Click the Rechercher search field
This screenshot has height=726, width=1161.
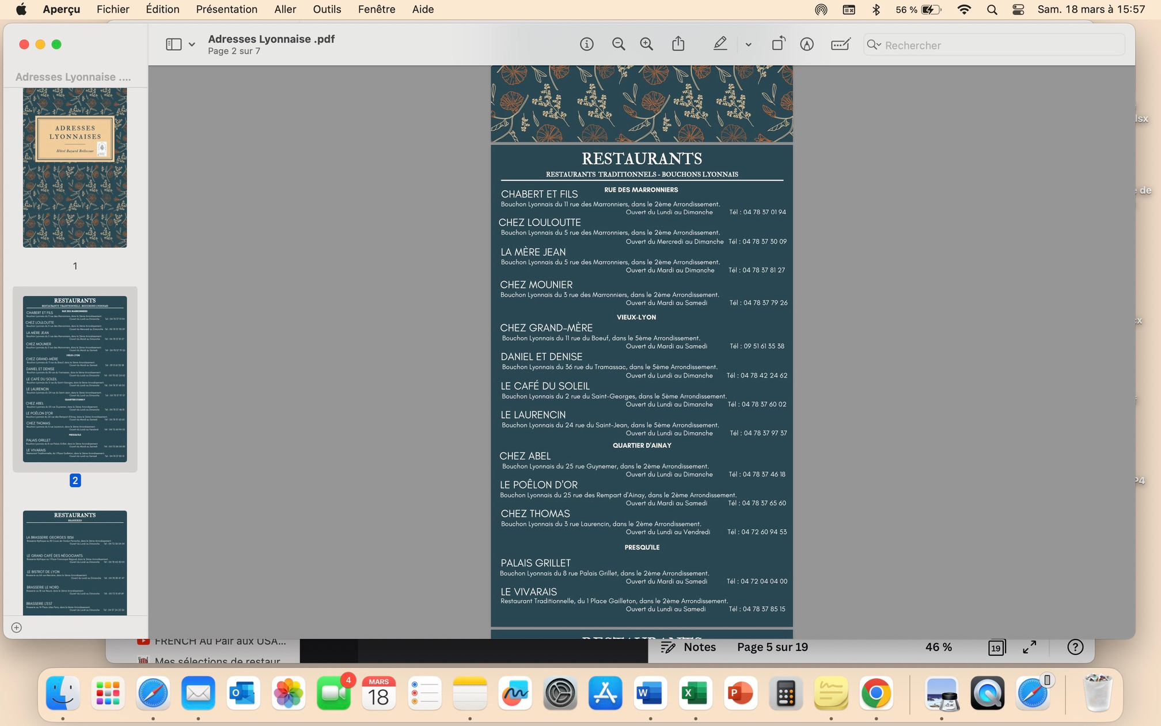pyautogui.click(x=994, y=45)
